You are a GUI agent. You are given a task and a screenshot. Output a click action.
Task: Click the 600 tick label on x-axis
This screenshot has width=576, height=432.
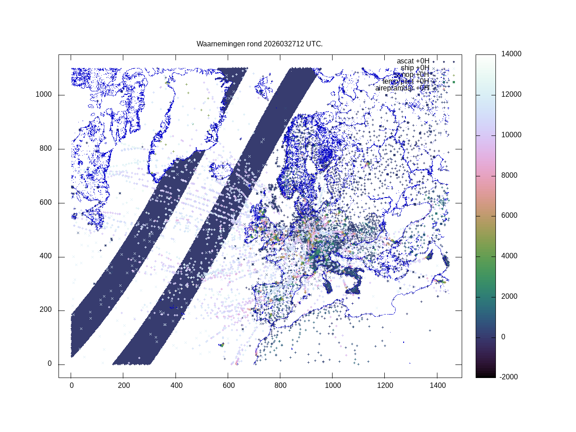click(x=228, y=386)
